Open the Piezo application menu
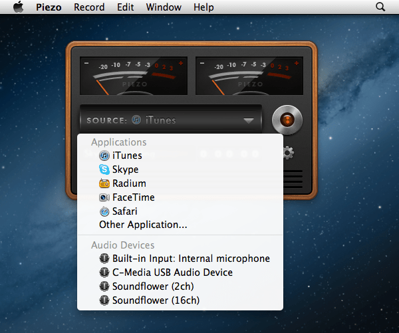399x333 pixels. [49, 7]
